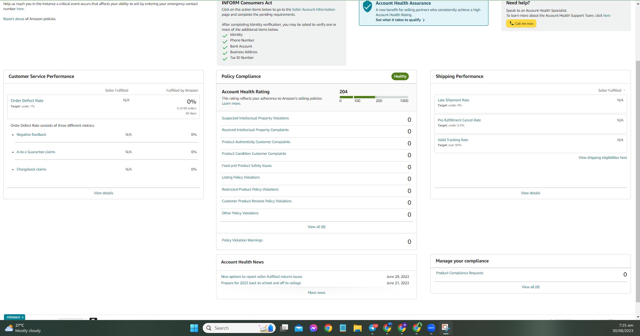Screen dimensions: 640x336
Task: Open Late Shipment Rate metric
Action: click(x=453, y=100)
